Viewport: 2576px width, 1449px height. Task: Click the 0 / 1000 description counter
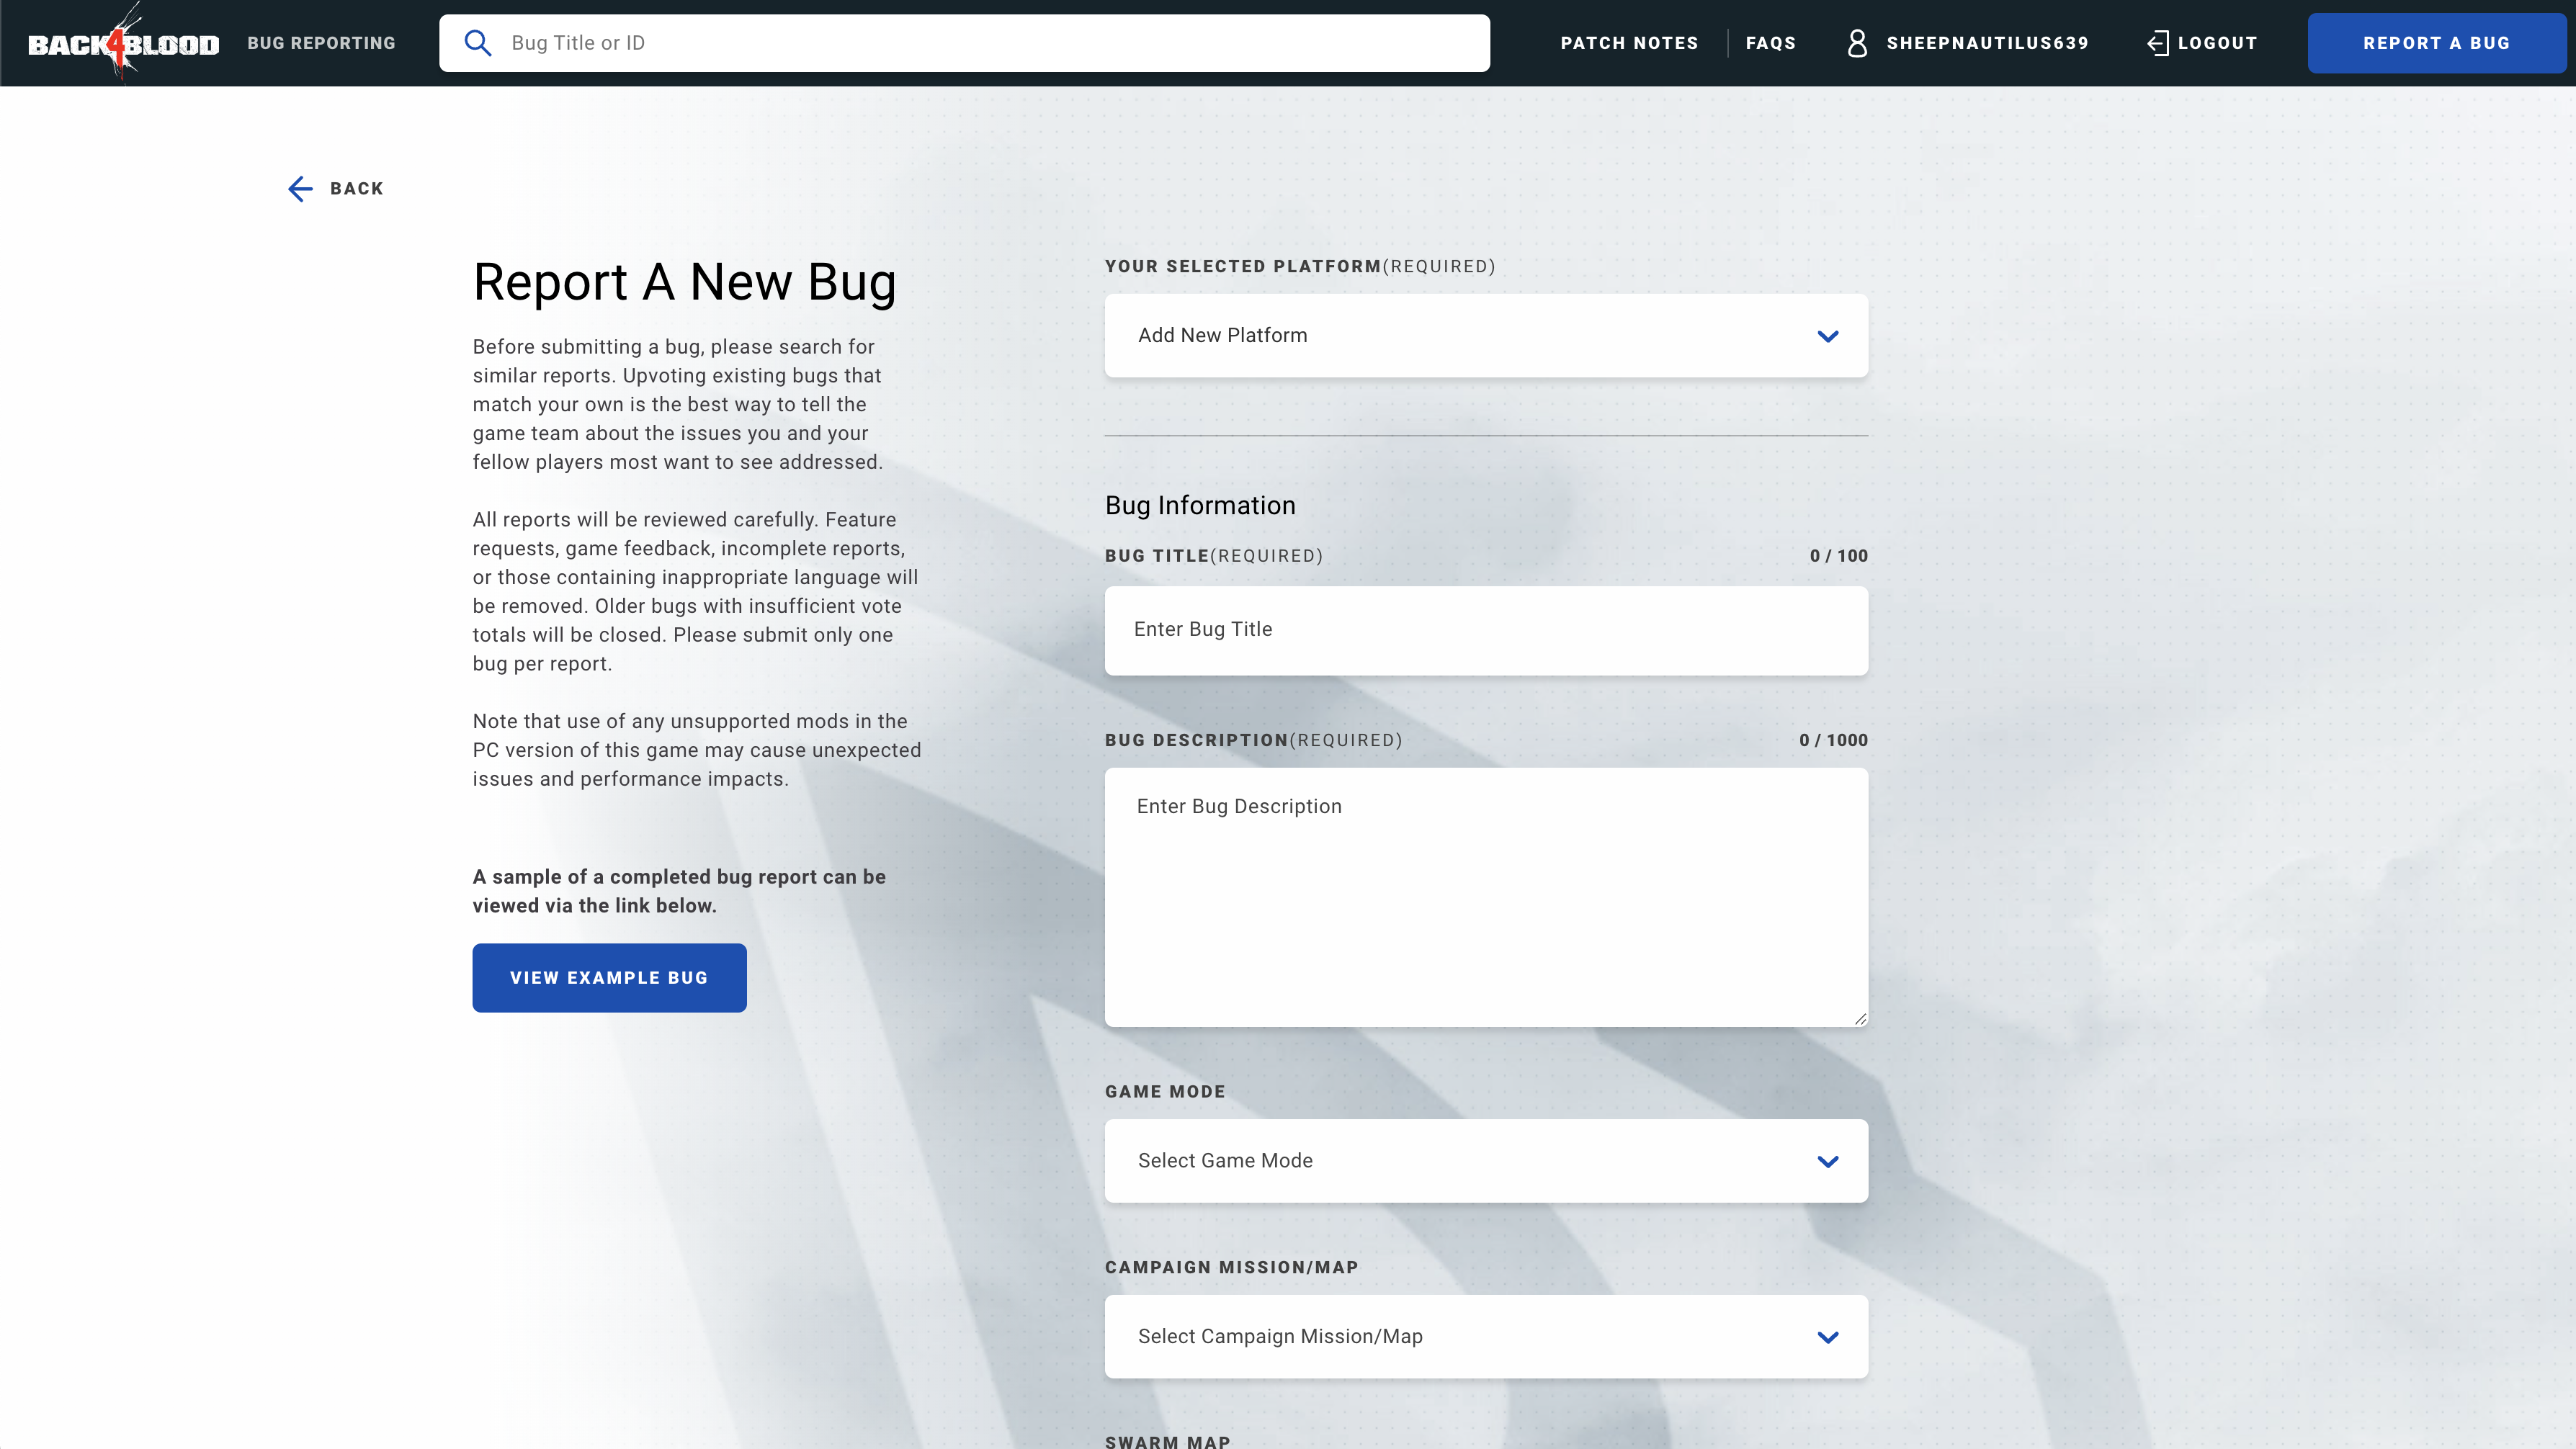1833,741
